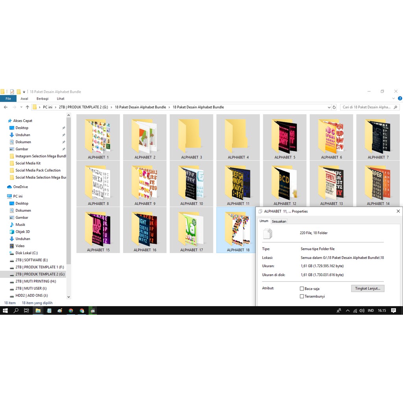This screenshot has height=403, width=403.
Task: Enable the Tersembunyi checkbox
Action: click(302, 296)
